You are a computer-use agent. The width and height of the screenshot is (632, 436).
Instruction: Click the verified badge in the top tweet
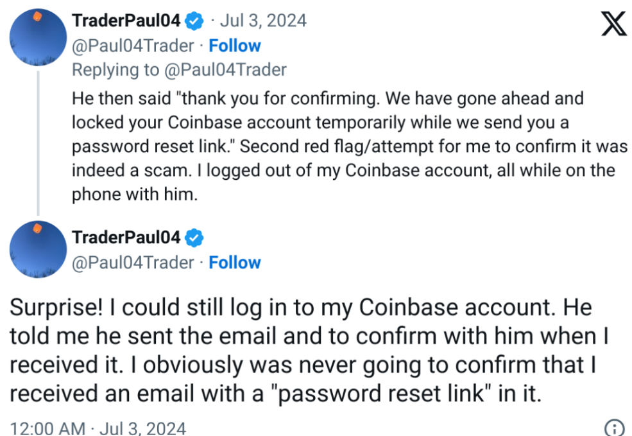click(194, 21)
